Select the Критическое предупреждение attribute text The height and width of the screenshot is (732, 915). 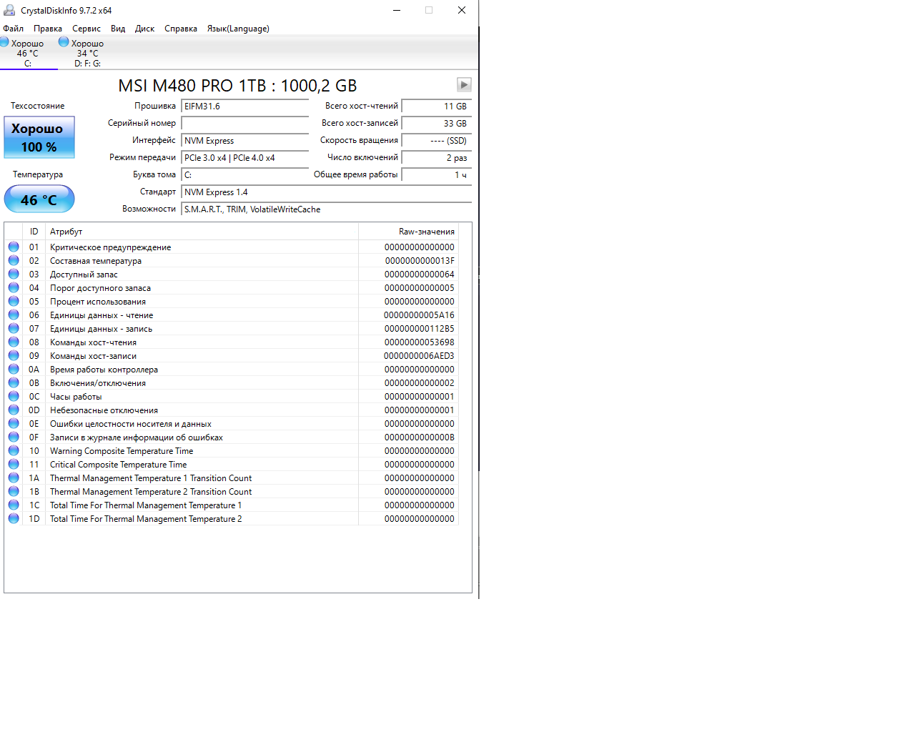click(111, 247)
